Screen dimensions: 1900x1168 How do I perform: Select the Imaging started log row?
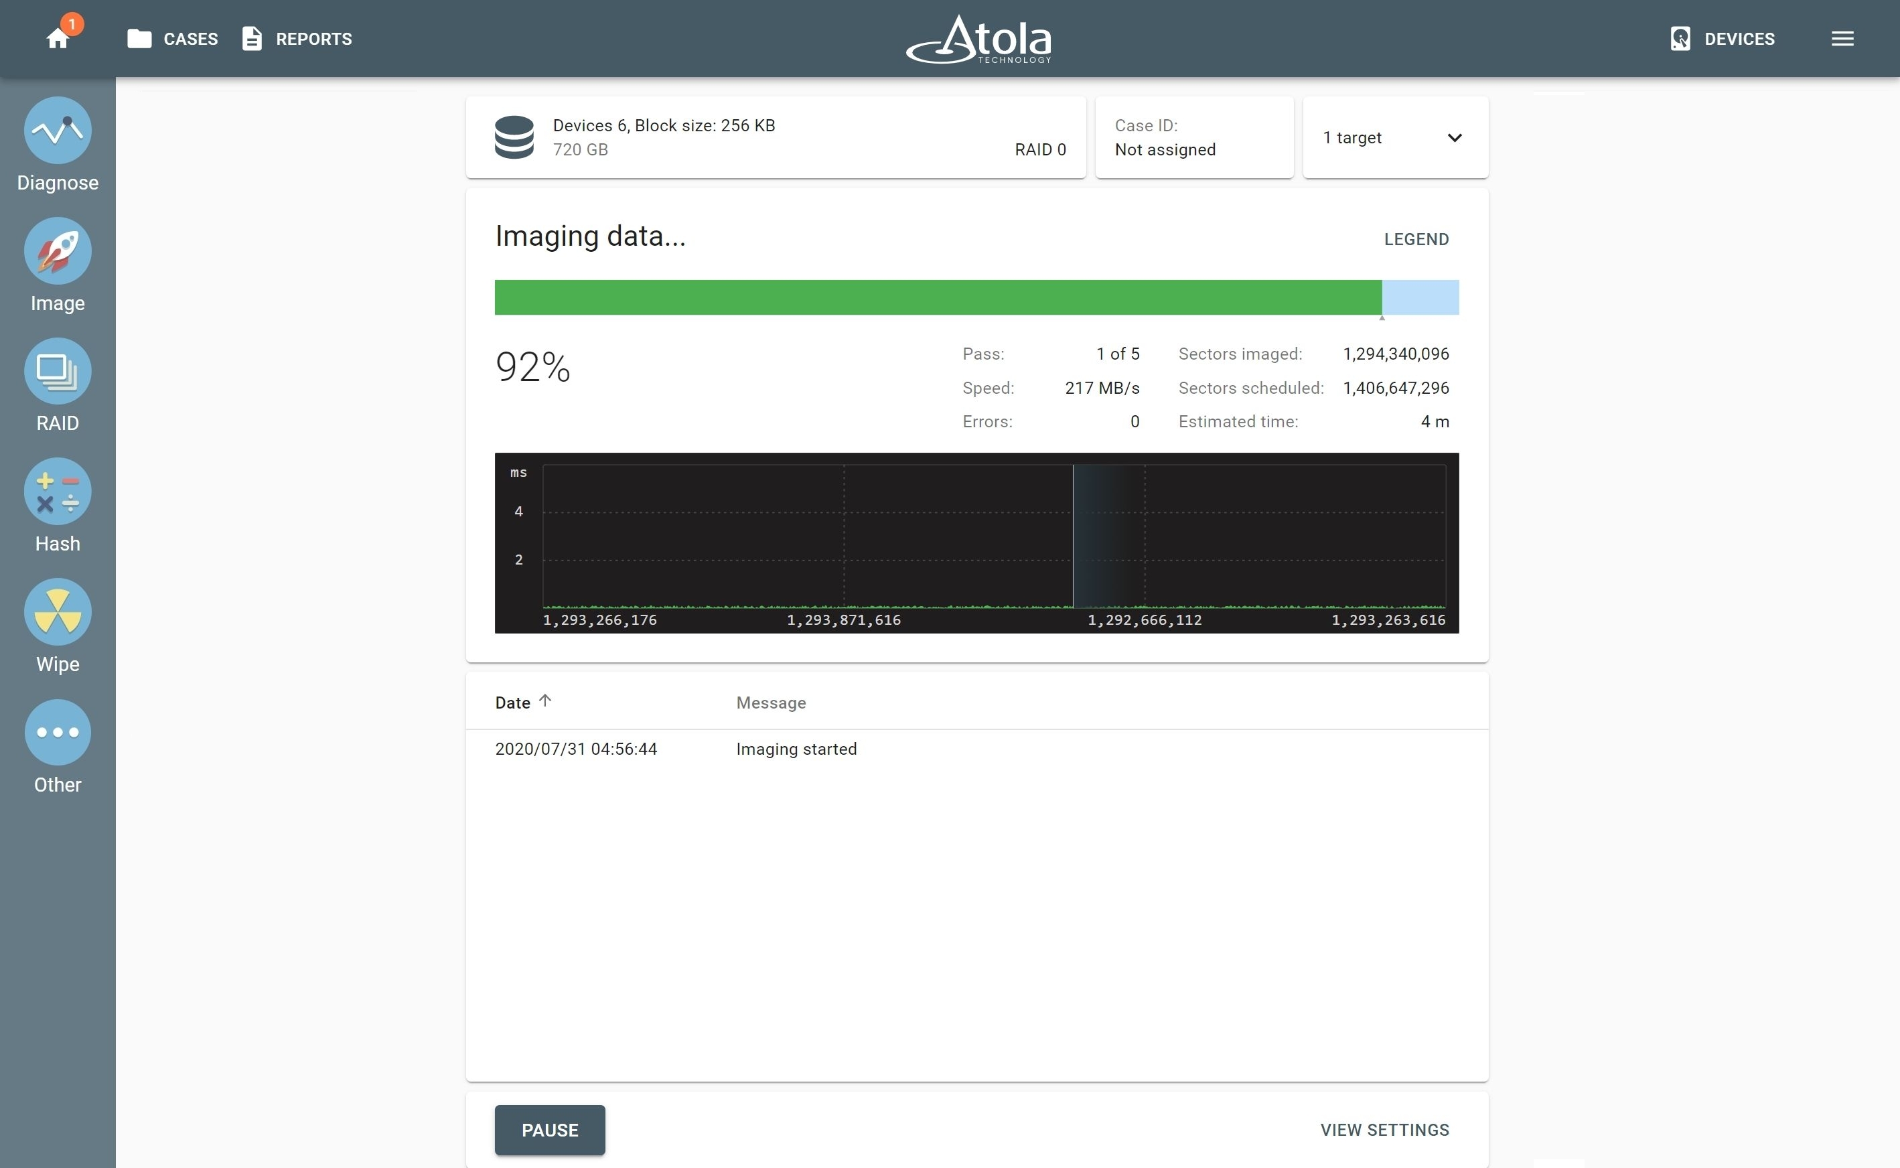pyautogui.click(x=976, y=749)
